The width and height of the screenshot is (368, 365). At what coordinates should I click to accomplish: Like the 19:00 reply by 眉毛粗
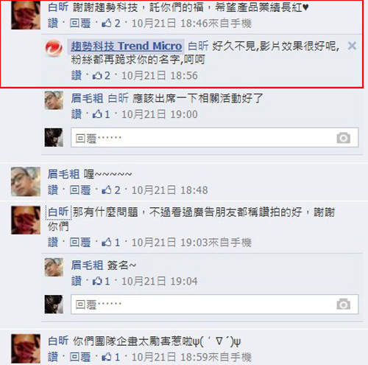pos(77,114)
